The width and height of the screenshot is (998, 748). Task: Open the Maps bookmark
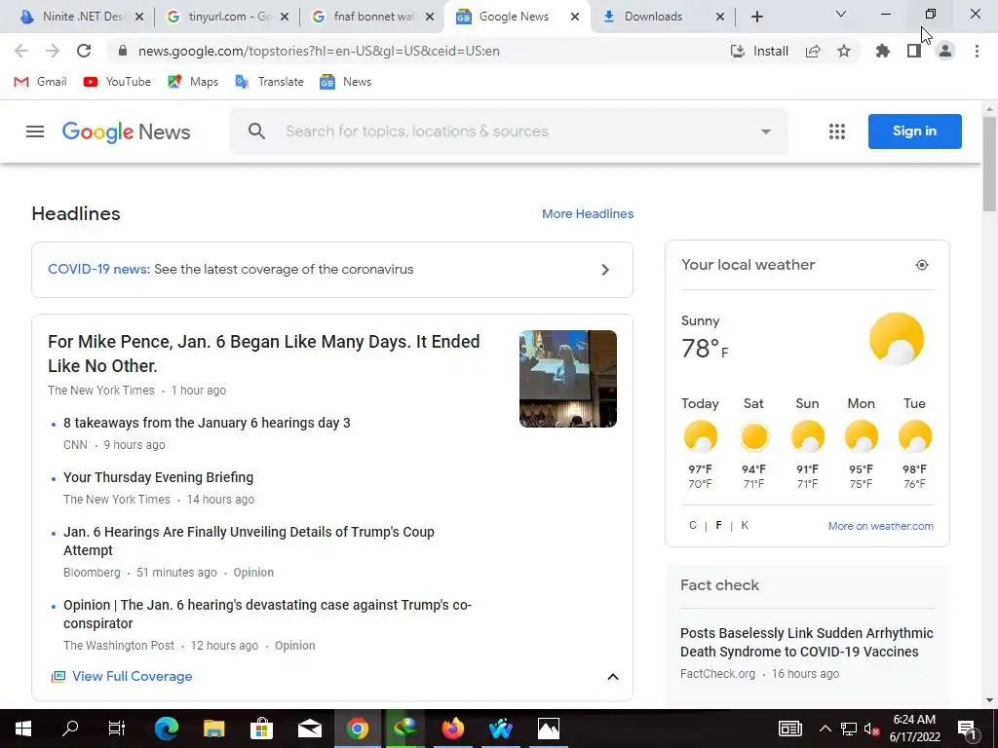(193, 82)
